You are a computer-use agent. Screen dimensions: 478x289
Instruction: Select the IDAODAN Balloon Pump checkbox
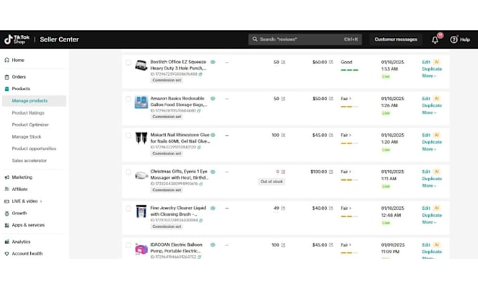click(129, 245)
